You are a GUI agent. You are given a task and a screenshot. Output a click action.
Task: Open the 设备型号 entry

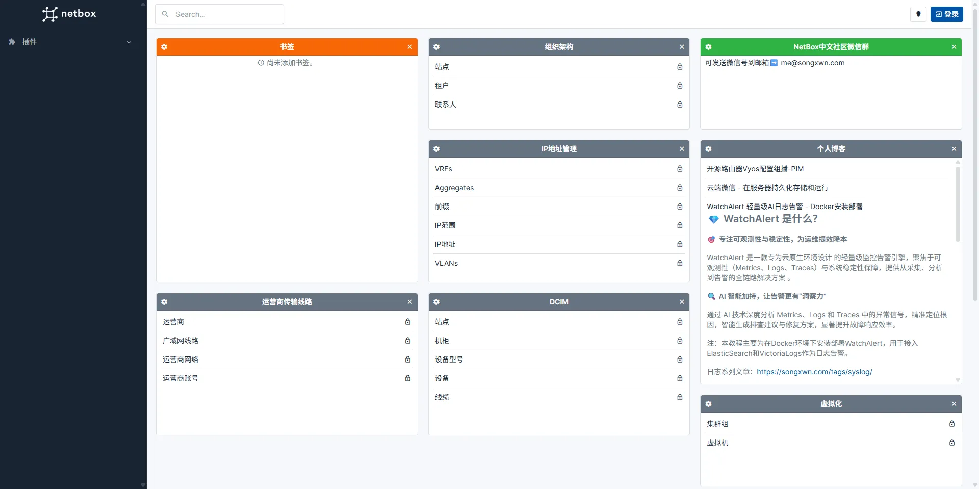coord(559,359)
